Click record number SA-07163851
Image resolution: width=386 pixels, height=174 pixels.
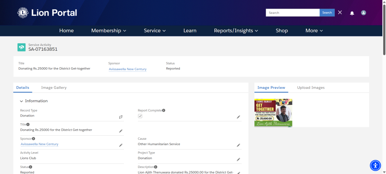(x=43, y=49)
